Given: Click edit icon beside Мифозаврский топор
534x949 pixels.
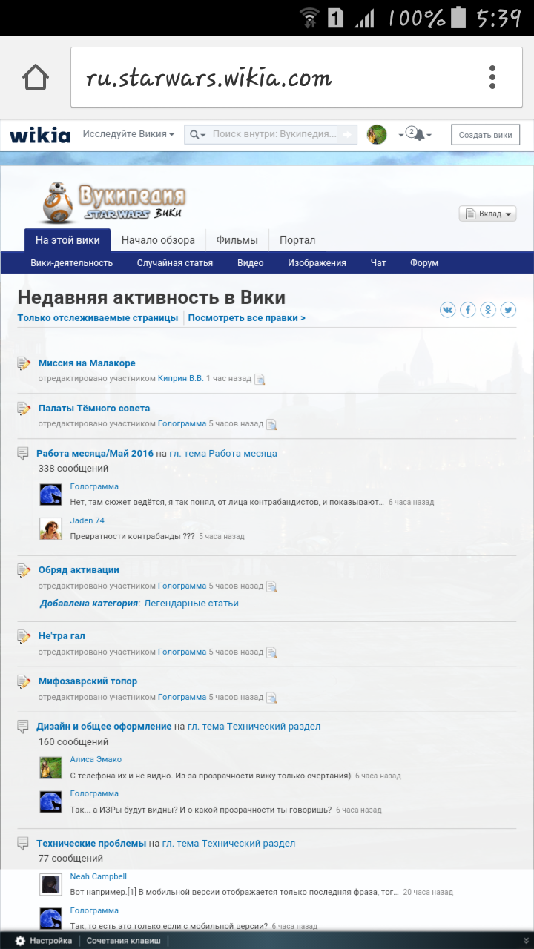Looking at the screenshot, I should 24,681.
